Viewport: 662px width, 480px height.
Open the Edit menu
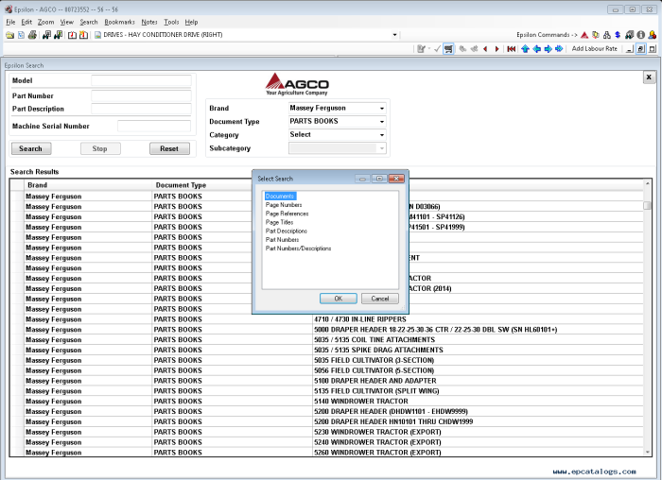click(x=26, y=22)
